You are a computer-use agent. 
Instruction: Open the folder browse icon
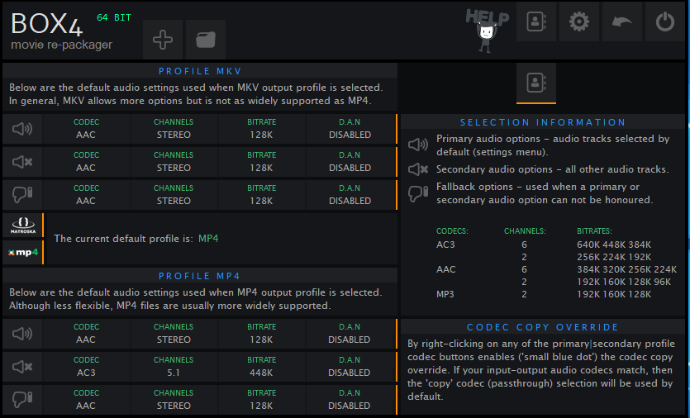tap(205, 40)
